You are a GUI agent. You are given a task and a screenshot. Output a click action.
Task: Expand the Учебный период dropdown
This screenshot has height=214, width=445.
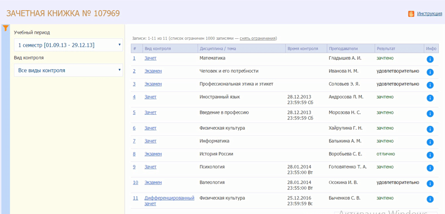pyautogui.click(x=68, y=45)
